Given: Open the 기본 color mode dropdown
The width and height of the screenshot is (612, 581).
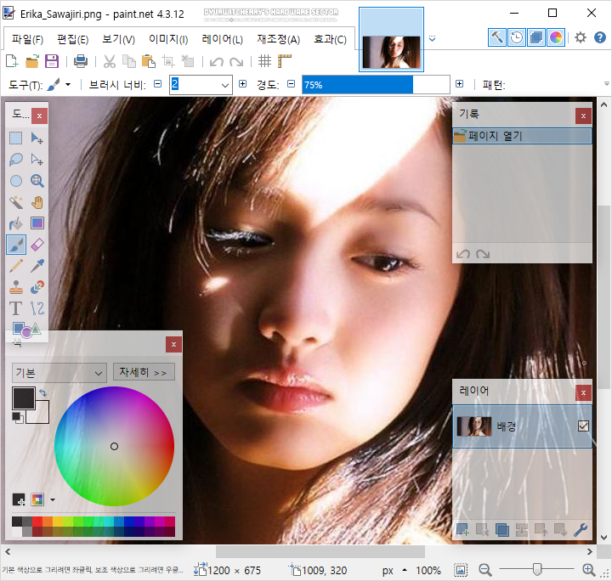Looking at the screenshot, I should tap(59, 373).
